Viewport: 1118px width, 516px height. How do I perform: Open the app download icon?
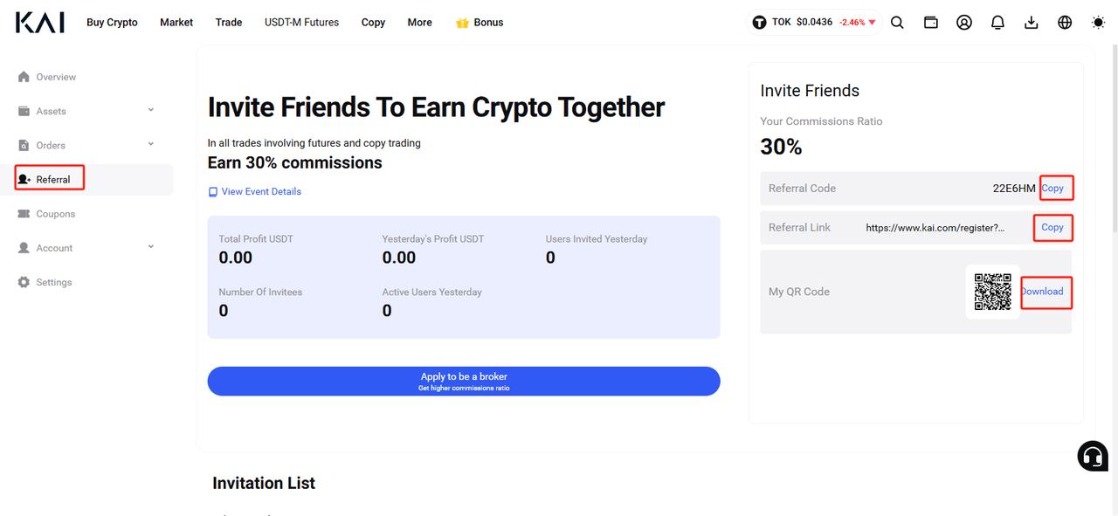tap(1032, 23)
